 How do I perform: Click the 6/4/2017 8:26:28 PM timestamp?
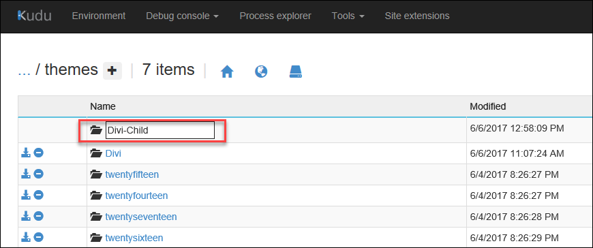tap(514, 217)
